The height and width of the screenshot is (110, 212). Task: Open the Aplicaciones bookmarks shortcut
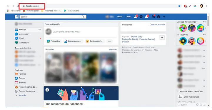(14, 11)
